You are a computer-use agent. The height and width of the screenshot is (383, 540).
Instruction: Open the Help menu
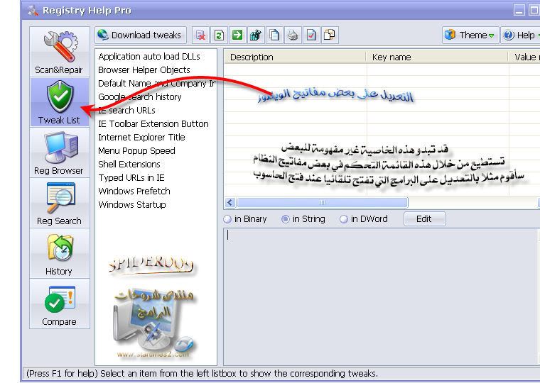[x=520, y=35]
